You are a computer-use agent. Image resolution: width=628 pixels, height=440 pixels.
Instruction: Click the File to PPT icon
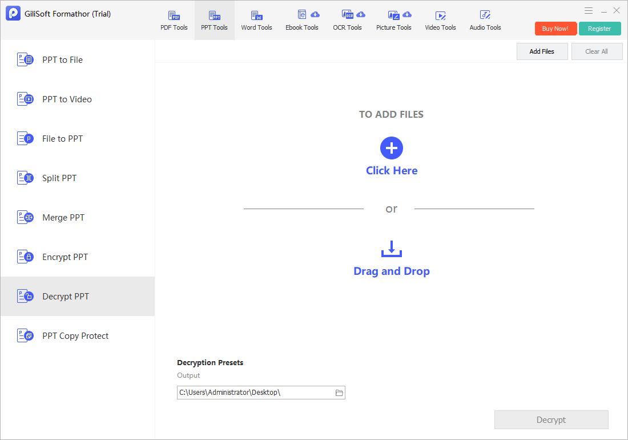point(25,139)
